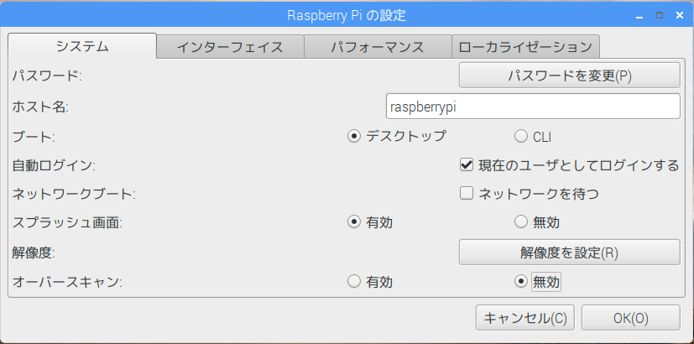Minimize the Raspberry Pi の設定 window
Screen dimensions: 694x344
(x=639, y=16)
